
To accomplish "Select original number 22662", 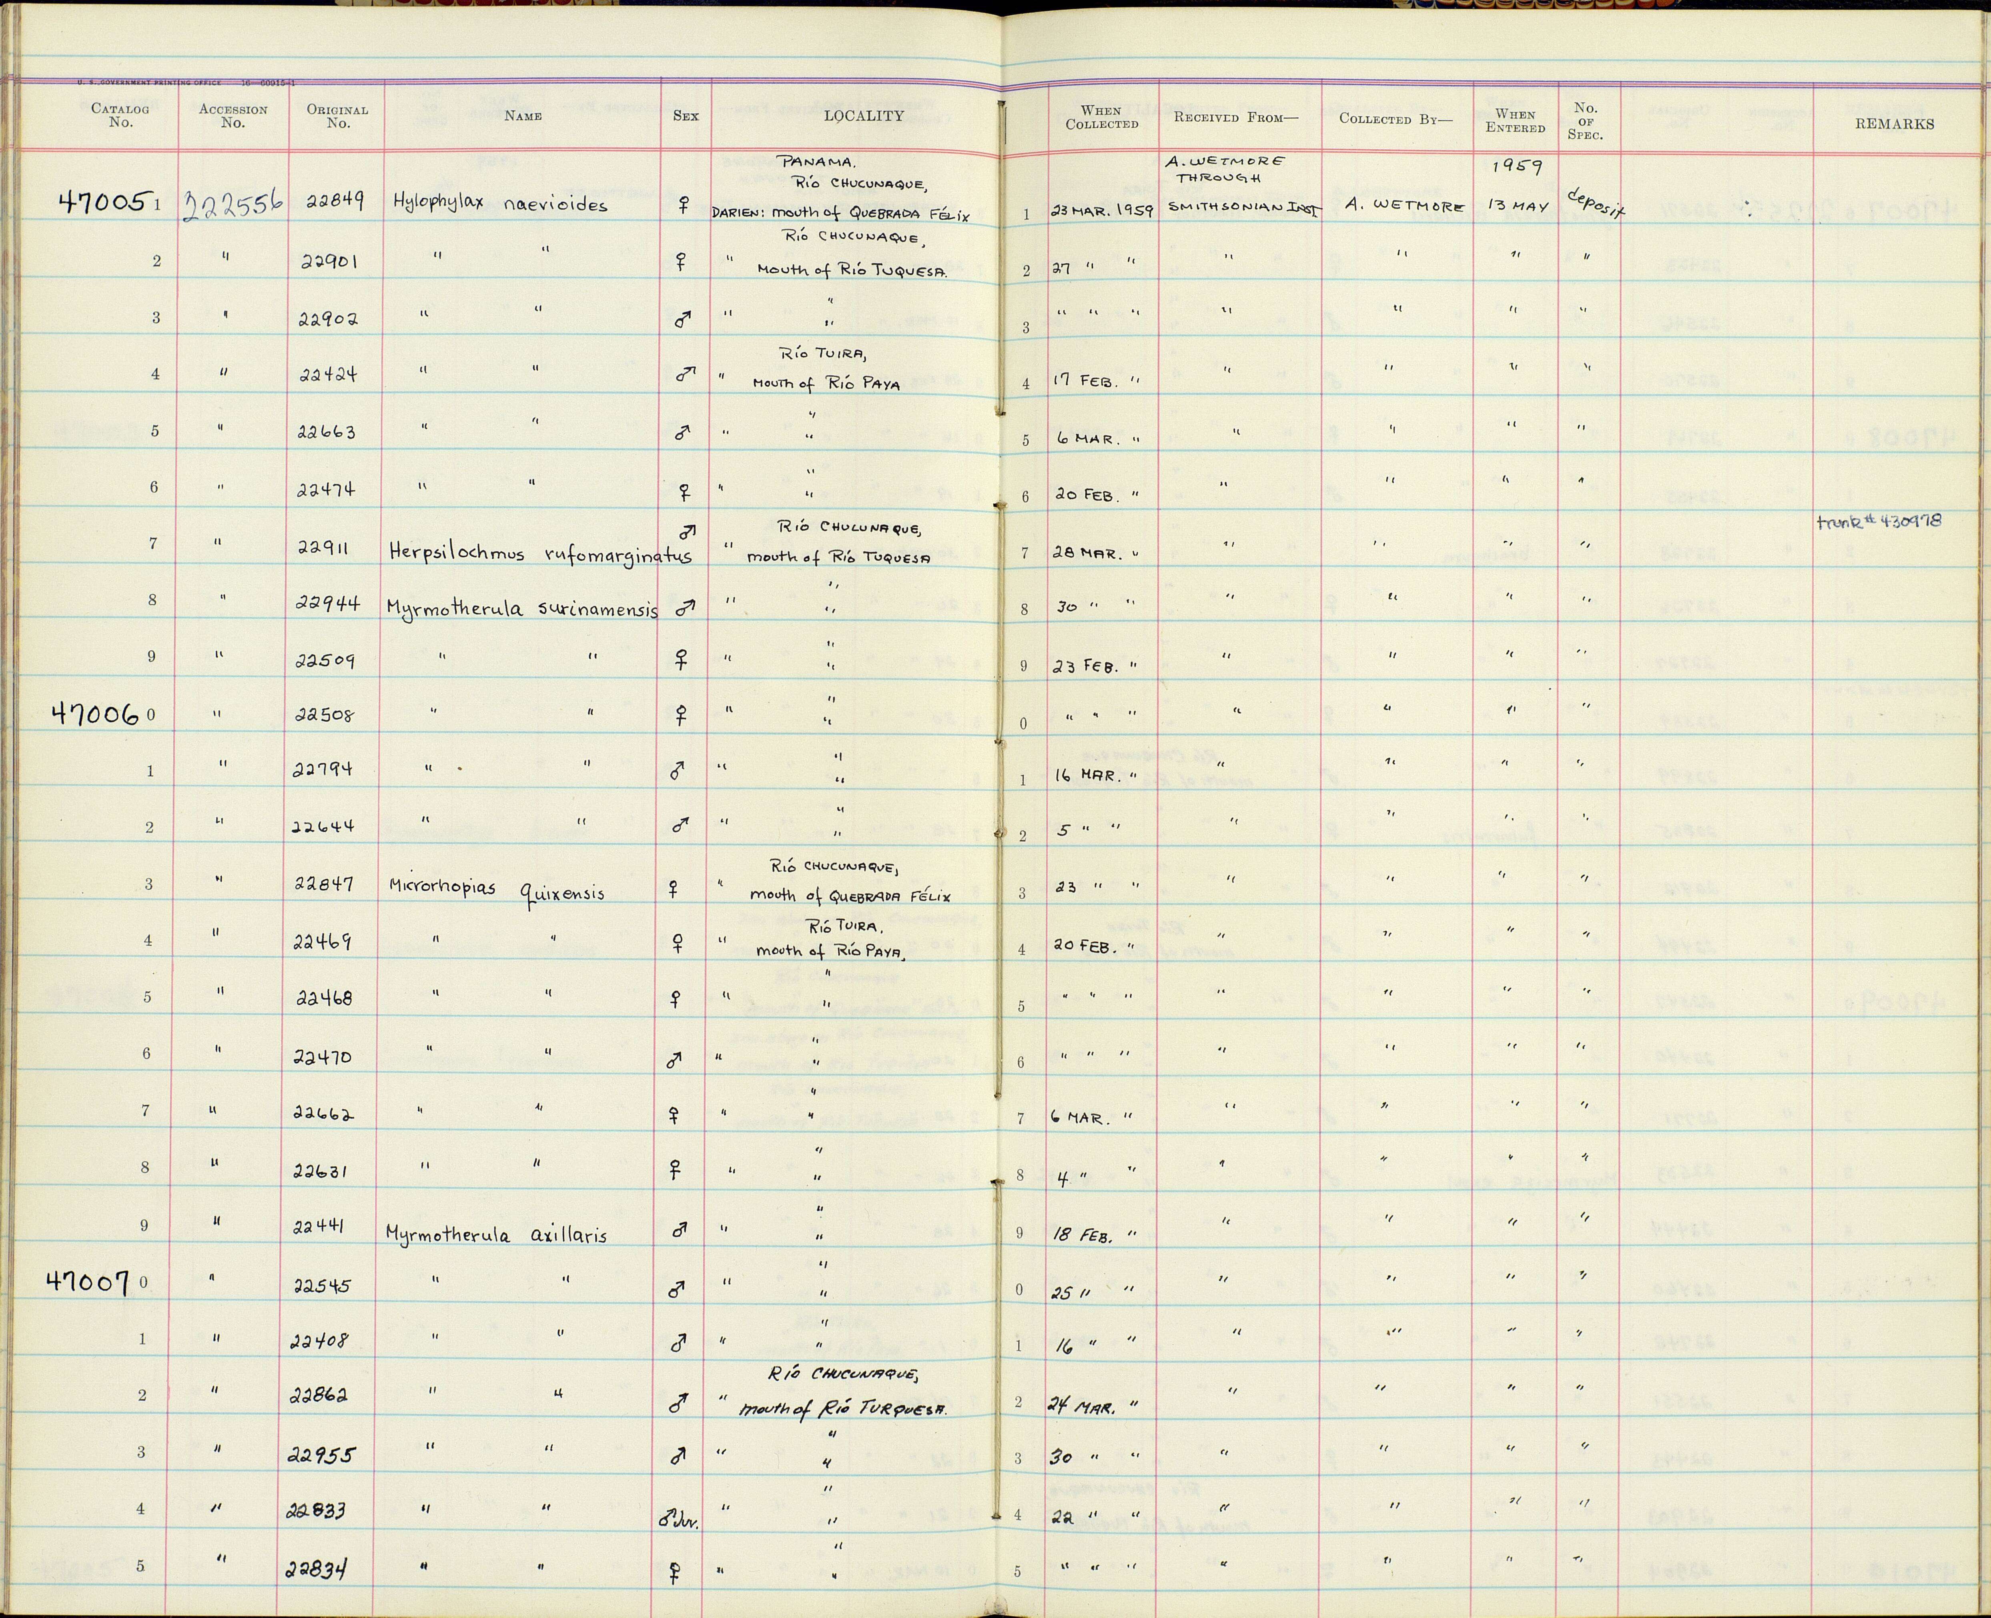I will coord(323,1113).
